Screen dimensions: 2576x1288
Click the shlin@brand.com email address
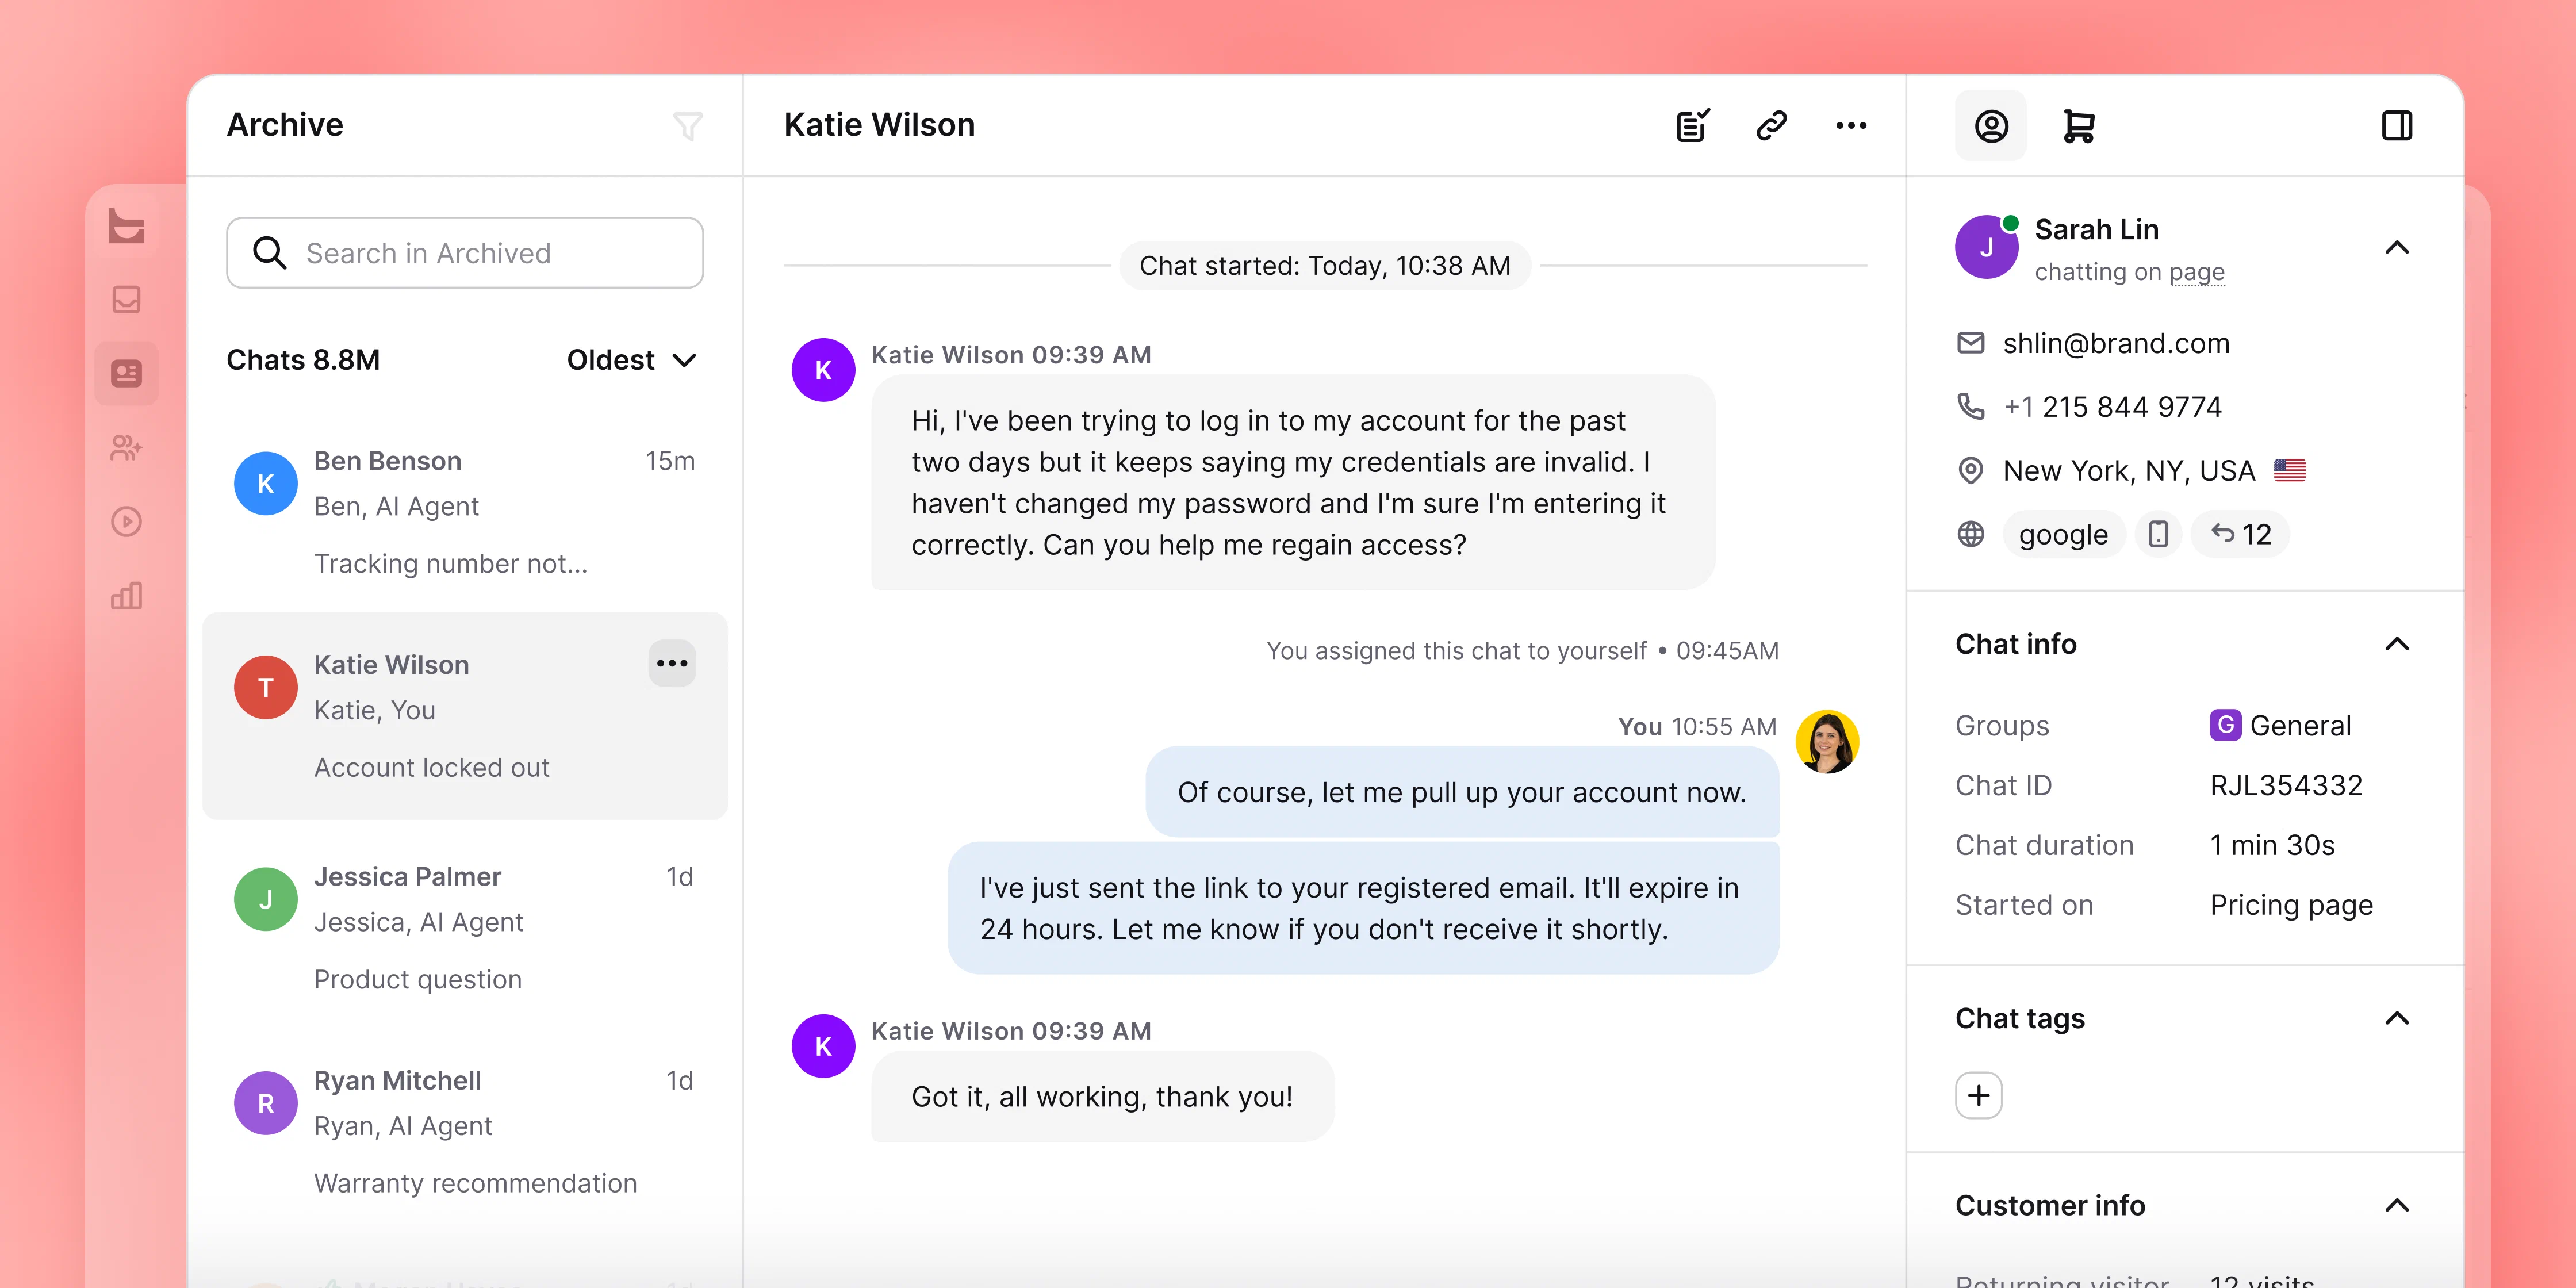2116,343
